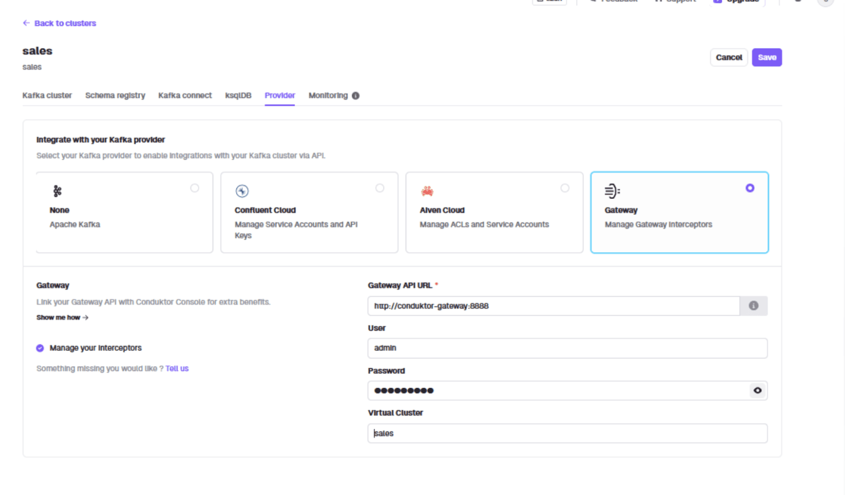The image size is (845, 495).
Task: Open the Show me how link
Action: point(62,317)
